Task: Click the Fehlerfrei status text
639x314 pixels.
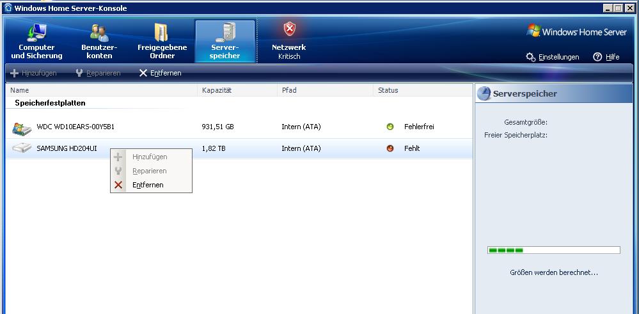Action: (x=419, y=127)
